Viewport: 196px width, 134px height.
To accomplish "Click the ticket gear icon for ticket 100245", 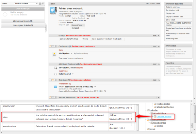I will 53,10.
